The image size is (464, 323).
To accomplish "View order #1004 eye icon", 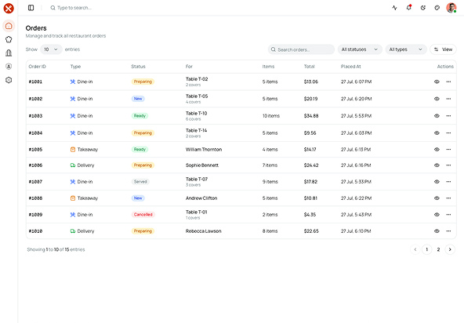I will click(x=437, y=133).
